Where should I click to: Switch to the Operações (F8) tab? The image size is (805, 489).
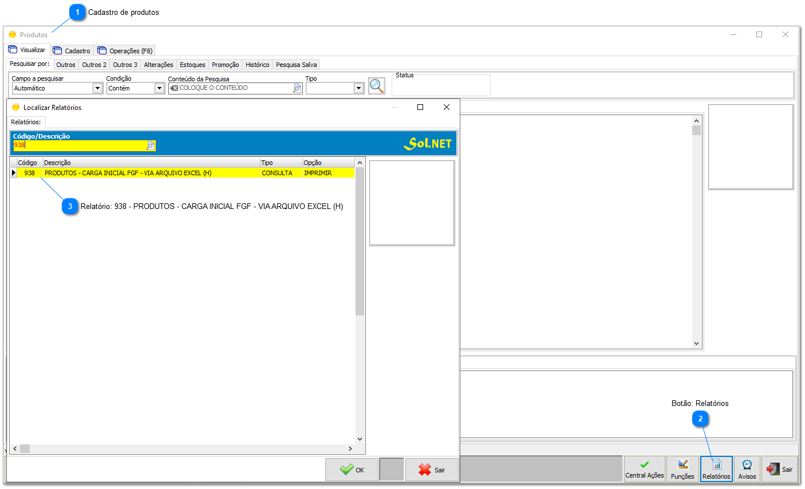[125, 50]
